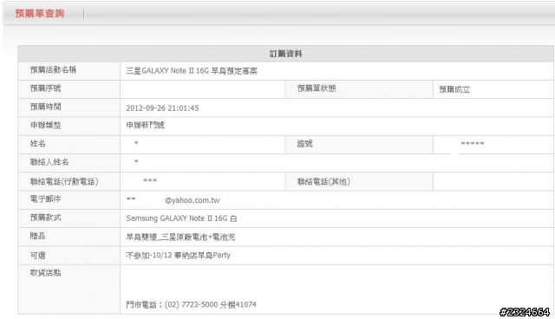Open the 預購單查詢 tab

pos(40,14)
